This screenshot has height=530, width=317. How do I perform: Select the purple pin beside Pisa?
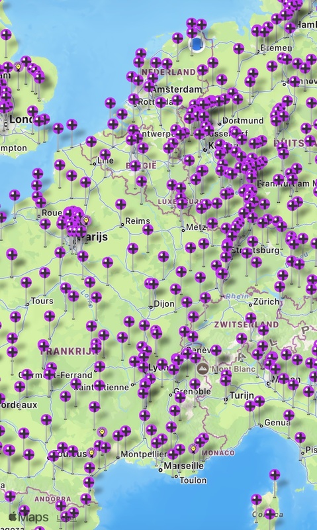pos(300,437)
